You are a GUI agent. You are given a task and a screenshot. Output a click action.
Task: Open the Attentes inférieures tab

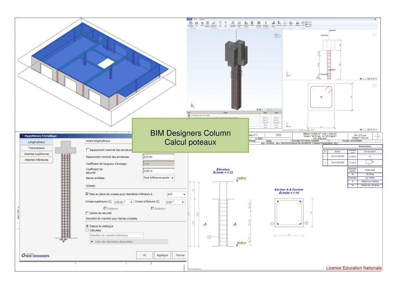[x=37, y=160]
